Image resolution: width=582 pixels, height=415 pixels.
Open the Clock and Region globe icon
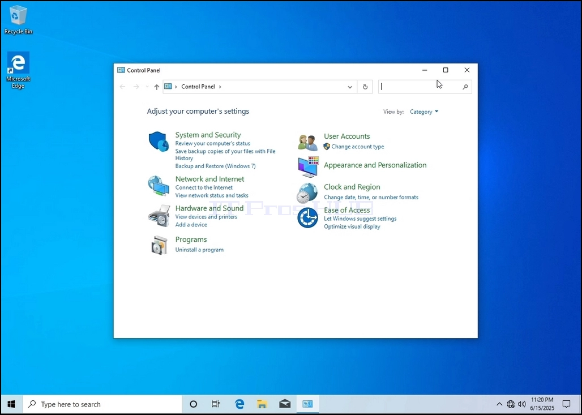pyautogui.click(x=307, y=193)
